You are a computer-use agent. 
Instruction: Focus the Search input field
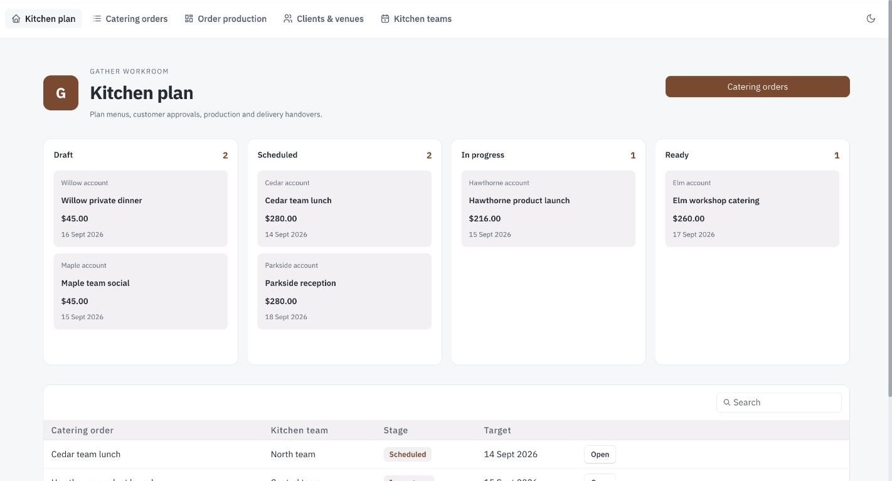click(778, 403)
